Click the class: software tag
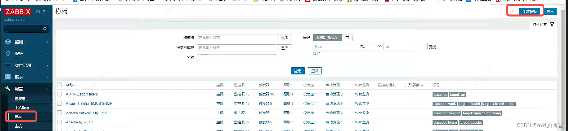 click(445, 123)
